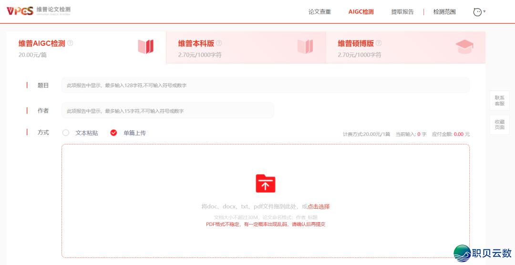Click the 收藏页面 side button
Image resolution: width=515 pixels, height=265 pixels.
pyautogui.click(x=500, y=125)
